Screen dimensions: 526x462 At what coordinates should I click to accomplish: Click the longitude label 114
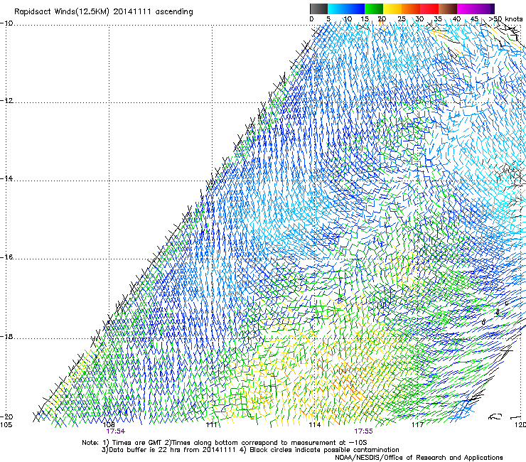pyautogui.click(x=315, y=425)
